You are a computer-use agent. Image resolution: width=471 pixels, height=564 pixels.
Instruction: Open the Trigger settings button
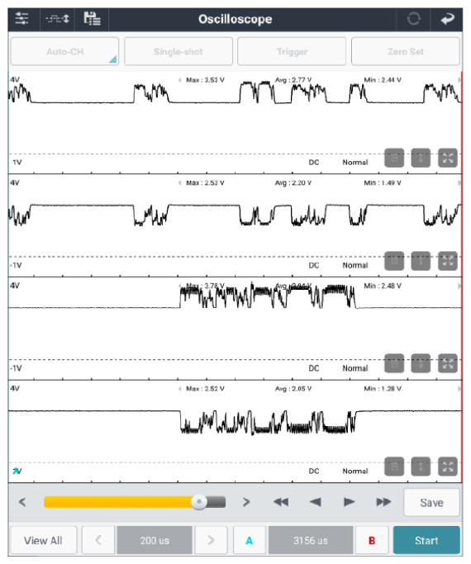click(x=292, y=51)
